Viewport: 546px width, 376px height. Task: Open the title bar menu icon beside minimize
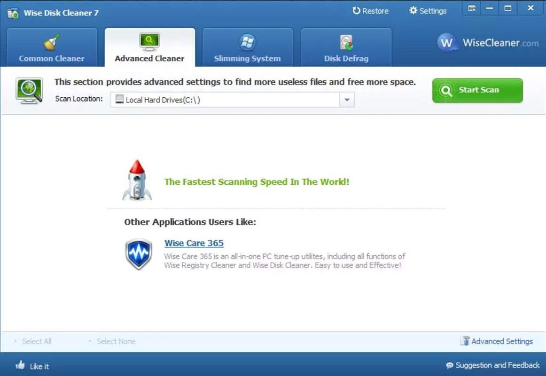[x=472, y=8]
